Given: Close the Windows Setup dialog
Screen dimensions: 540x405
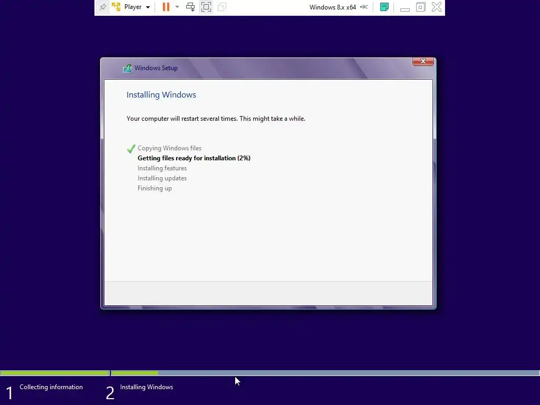Looking at the screenshot, I should (x=423, y=61).
